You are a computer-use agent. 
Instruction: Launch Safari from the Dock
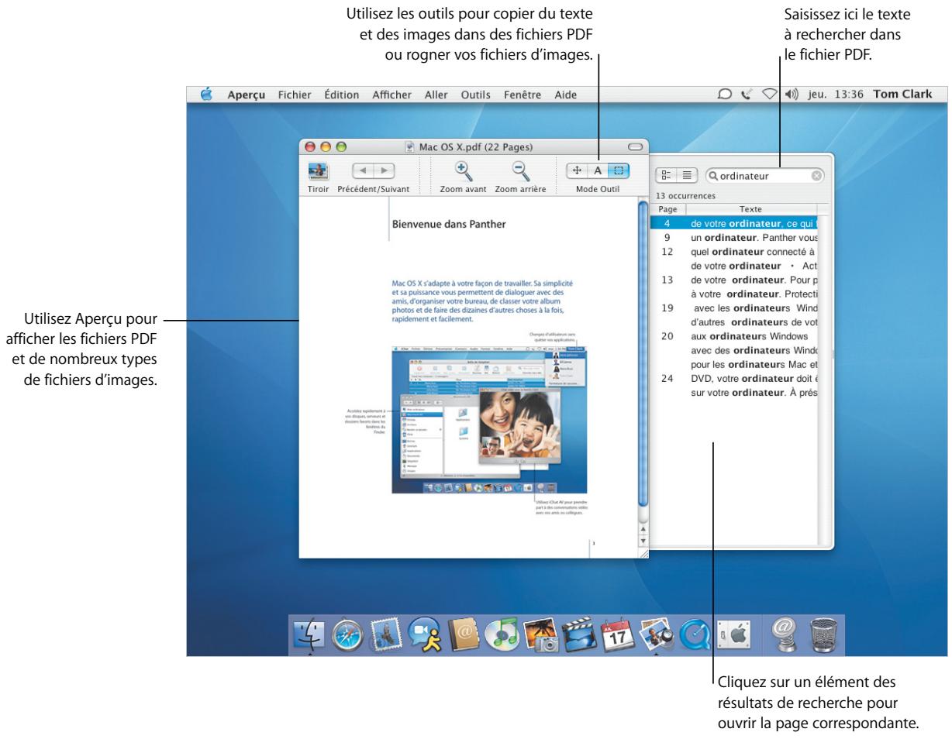coord(349,635)
